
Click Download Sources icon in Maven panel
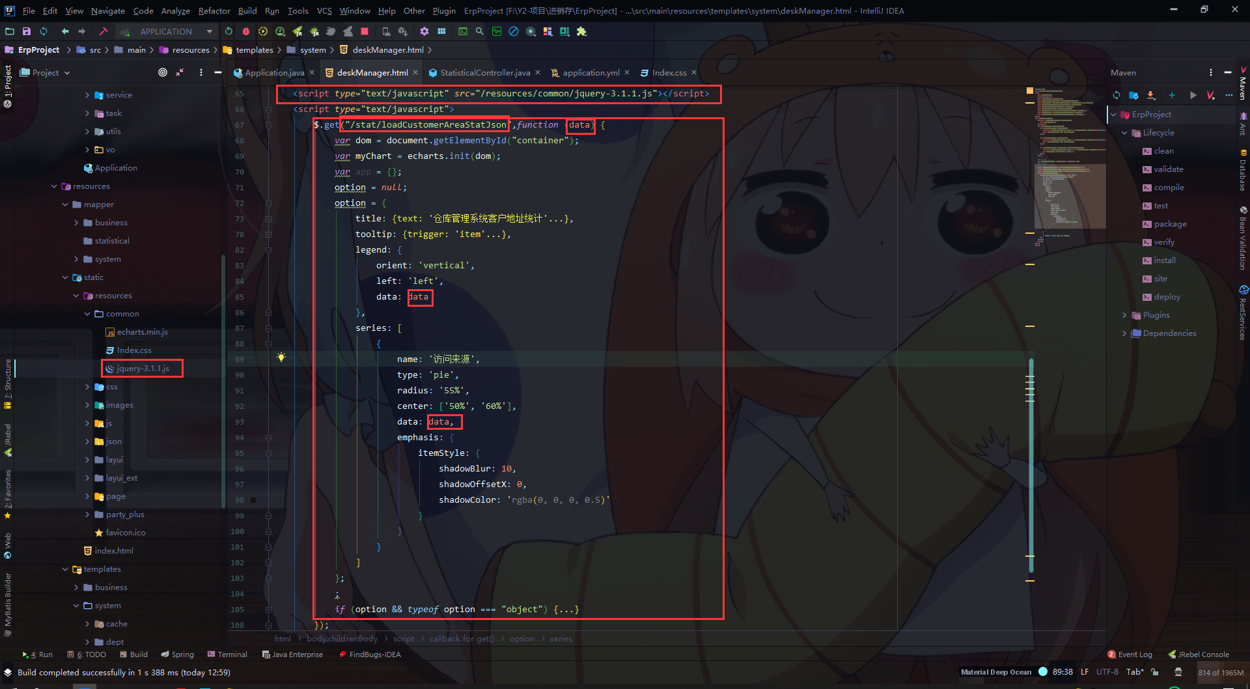click(1151, 95)
